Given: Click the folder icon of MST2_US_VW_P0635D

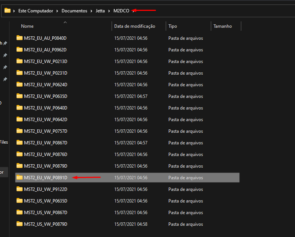Looking at the screenshot, I should tap(20, 201).
